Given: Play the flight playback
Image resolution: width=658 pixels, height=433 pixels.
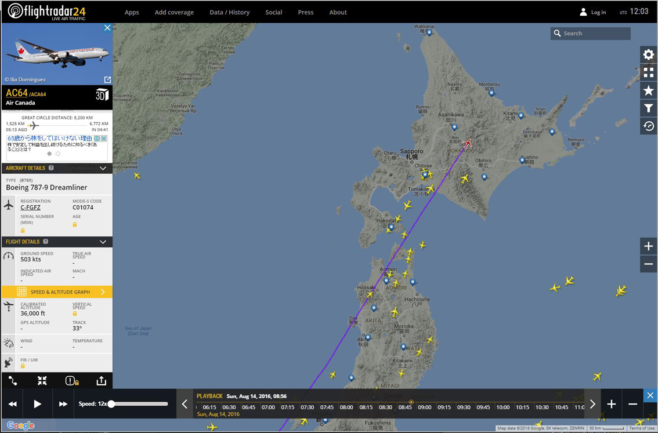Looking at the screenshot, I should (x=37, y=403).
